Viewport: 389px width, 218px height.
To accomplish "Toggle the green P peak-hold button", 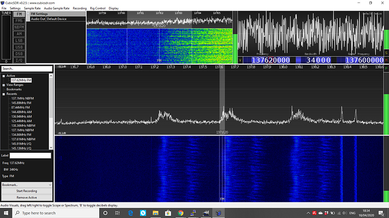I will point(386,69).
